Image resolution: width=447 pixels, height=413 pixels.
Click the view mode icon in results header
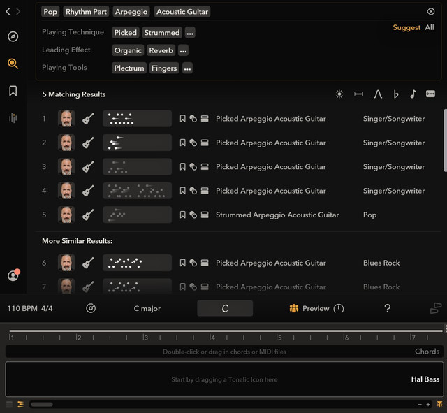coord(430,94)
